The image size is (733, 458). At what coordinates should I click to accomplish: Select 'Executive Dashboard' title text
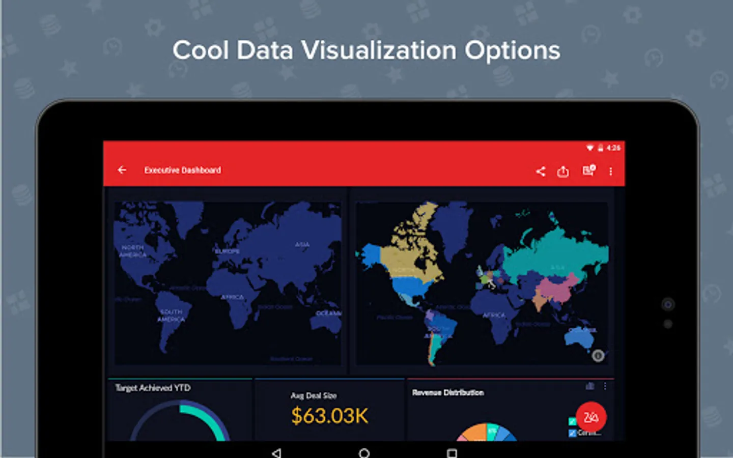pos(183,170)
